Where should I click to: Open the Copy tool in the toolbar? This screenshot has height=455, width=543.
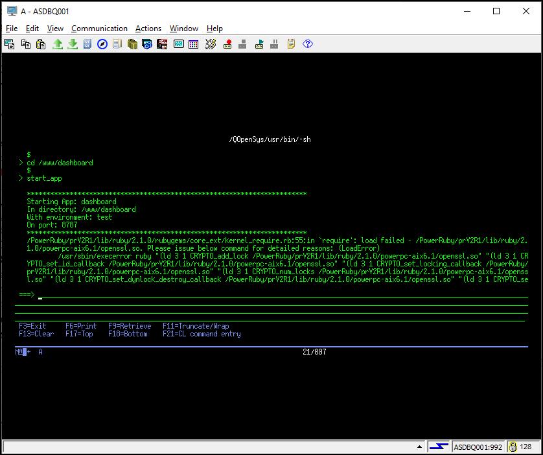tap(25, 44)
